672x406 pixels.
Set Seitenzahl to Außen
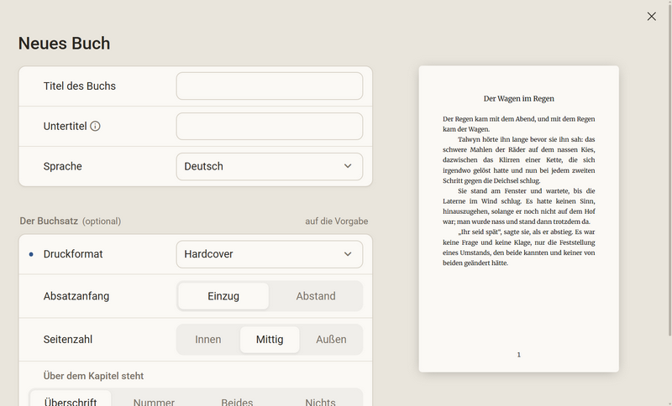(331, 339)
